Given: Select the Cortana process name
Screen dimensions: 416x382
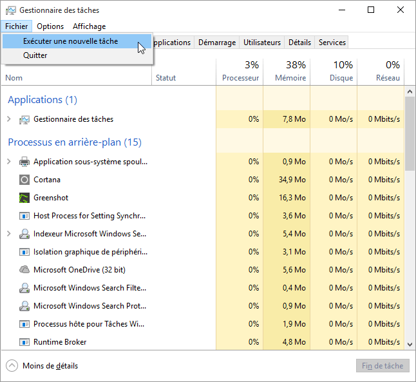Looking at the screenshot, I should (47, 180).
